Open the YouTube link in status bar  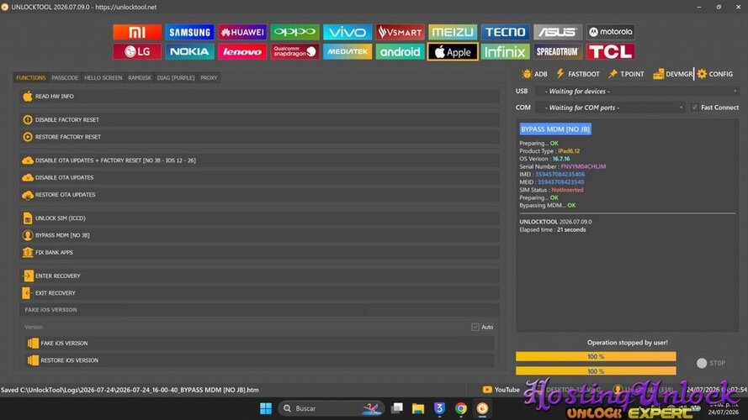tap(501, 390)
